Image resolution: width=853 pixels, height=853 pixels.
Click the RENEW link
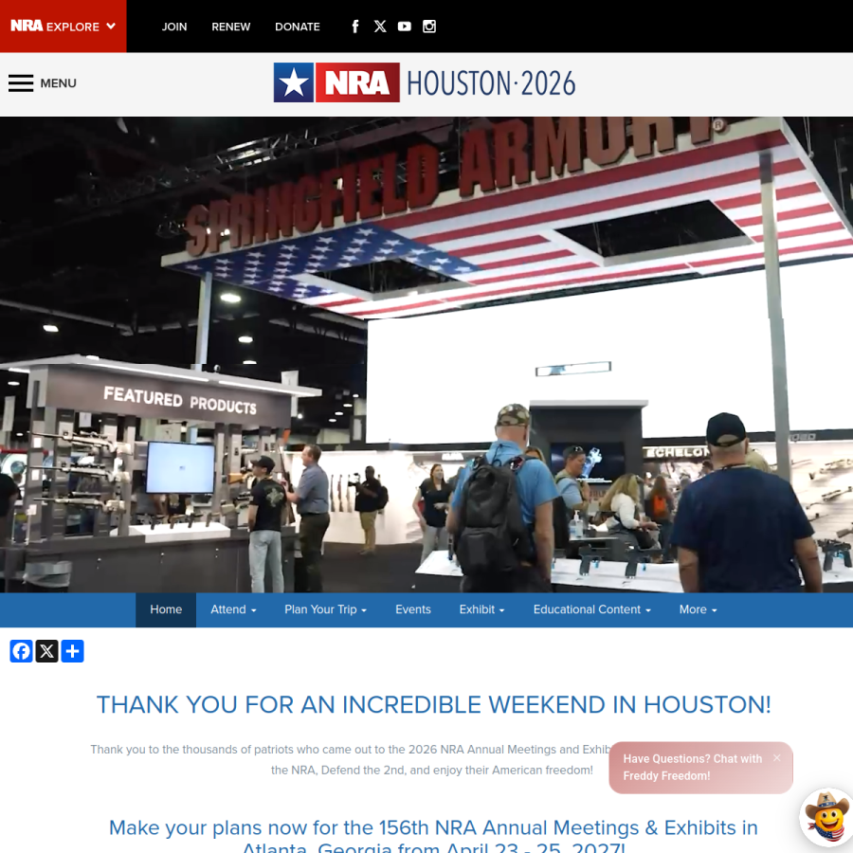tap(230, 27)
